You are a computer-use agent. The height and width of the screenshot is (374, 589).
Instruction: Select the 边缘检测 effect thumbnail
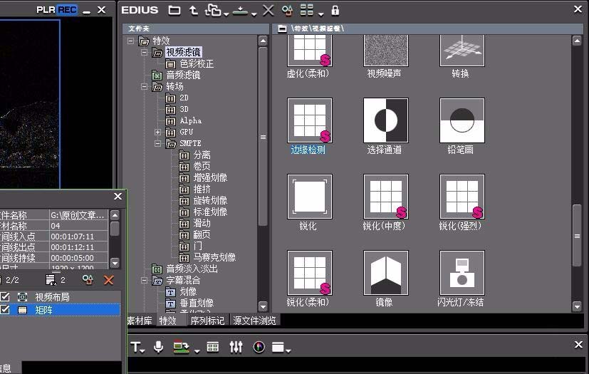point(310,120)
